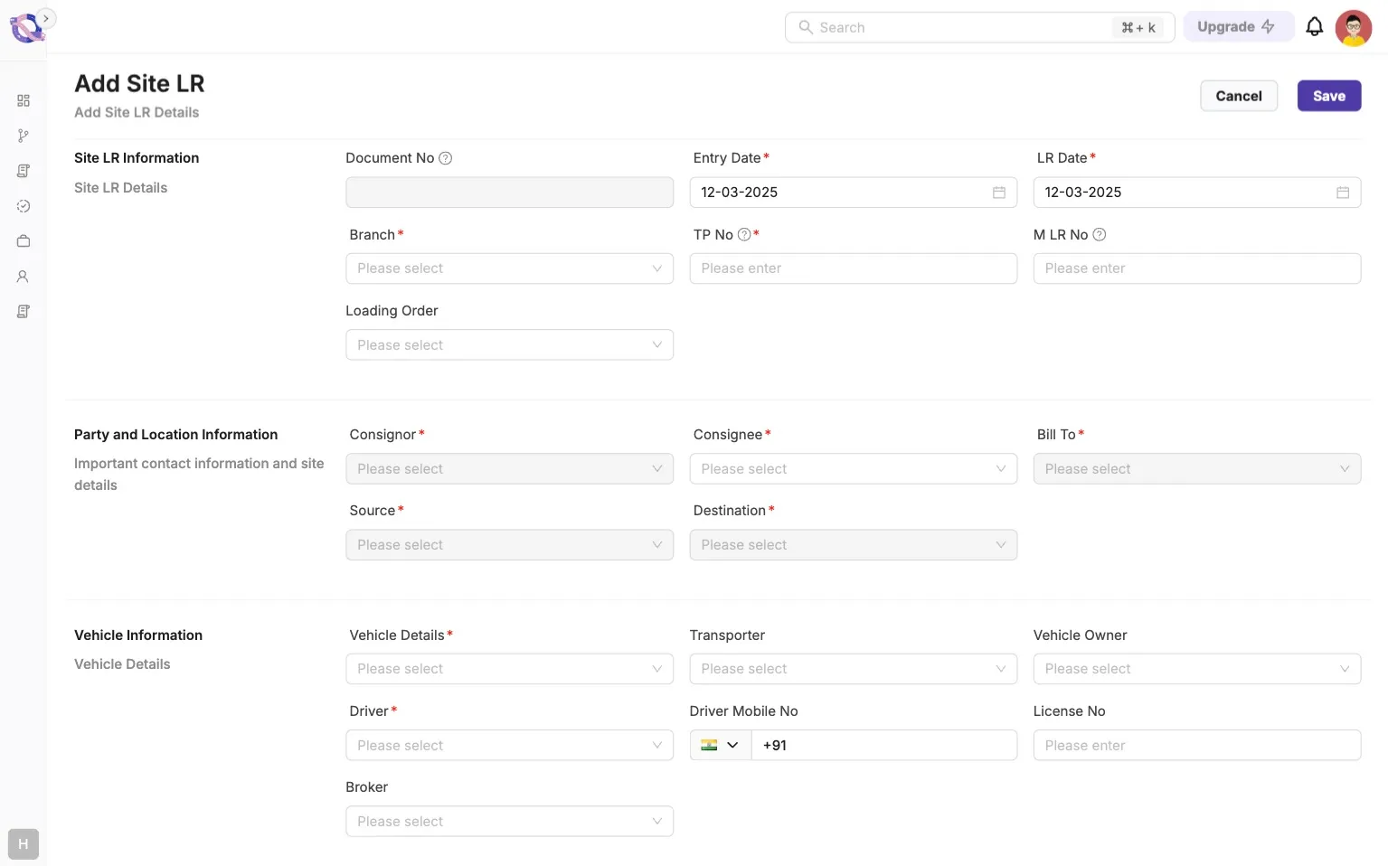Expand the Loading Order dropdown
Viewport: 1388px width, 866px height.
click(x=509, y=345)
